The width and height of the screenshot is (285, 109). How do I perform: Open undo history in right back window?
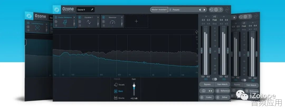point(241,17)
